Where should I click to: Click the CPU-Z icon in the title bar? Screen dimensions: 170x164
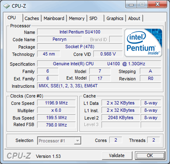pos(7,6)
